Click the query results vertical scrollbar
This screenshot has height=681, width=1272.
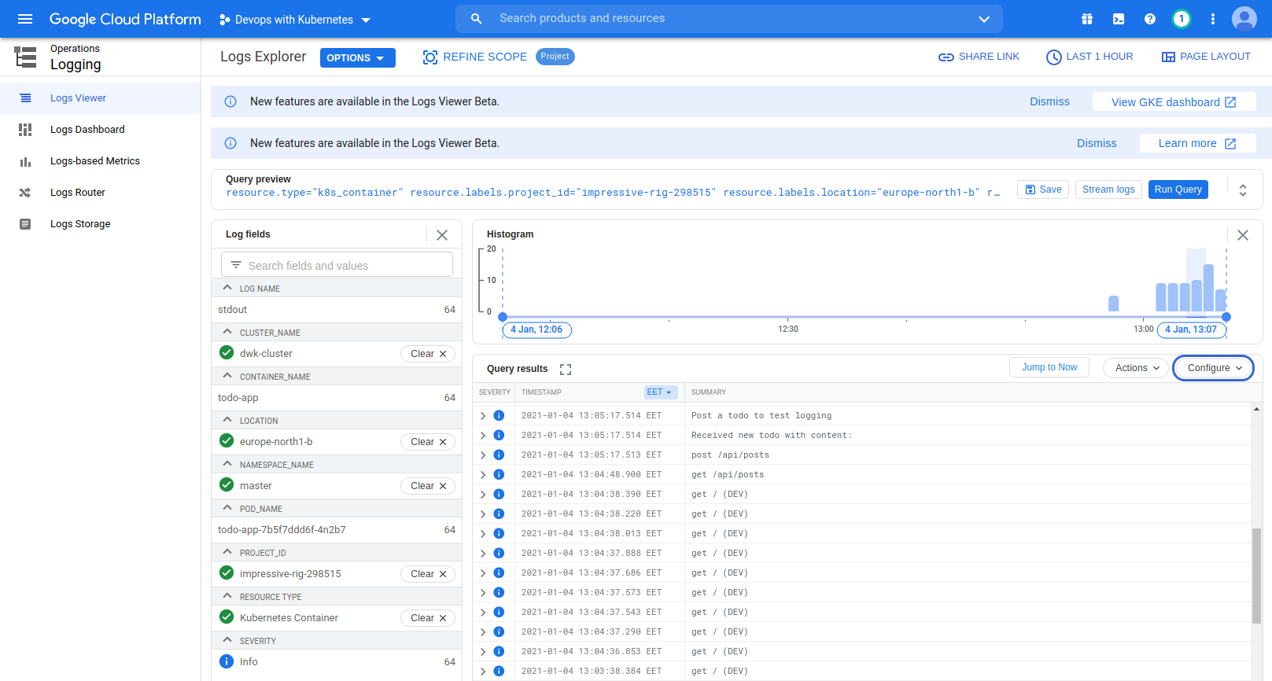point(1256,576)
